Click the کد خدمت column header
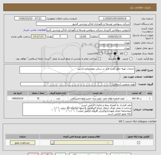Viewport: 161px width, 155px height. coord(137,93)
